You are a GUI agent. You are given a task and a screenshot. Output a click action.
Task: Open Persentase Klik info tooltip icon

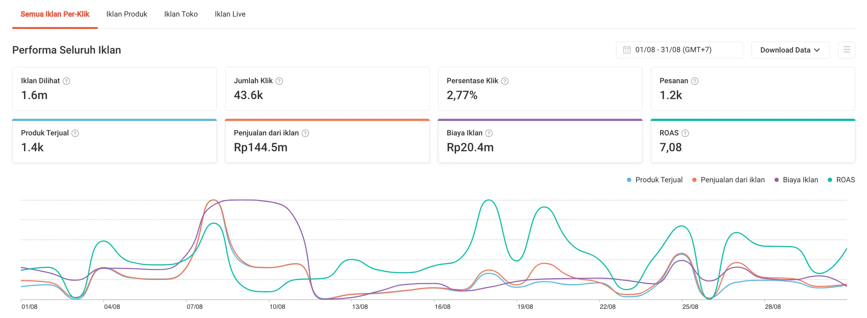pyautogui.click(x=505, y=81)
